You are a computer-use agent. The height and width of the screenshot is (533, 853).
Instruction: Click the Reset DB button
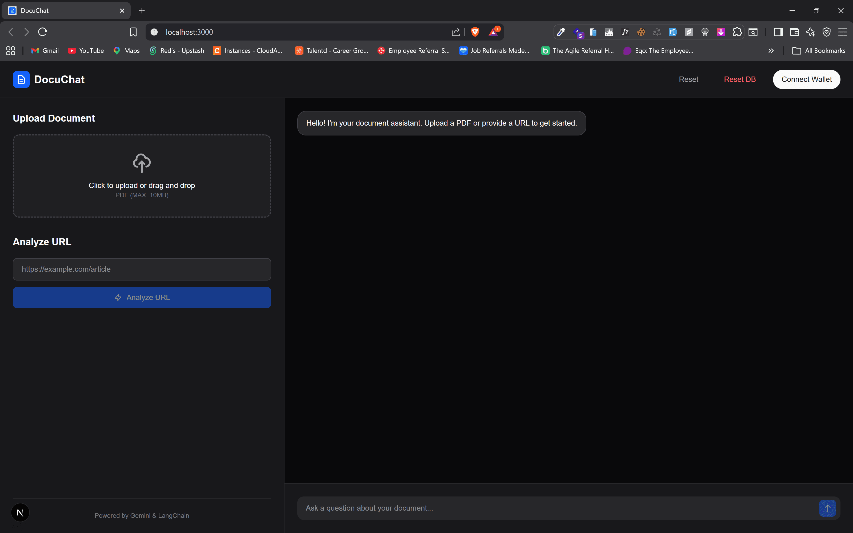739,79
